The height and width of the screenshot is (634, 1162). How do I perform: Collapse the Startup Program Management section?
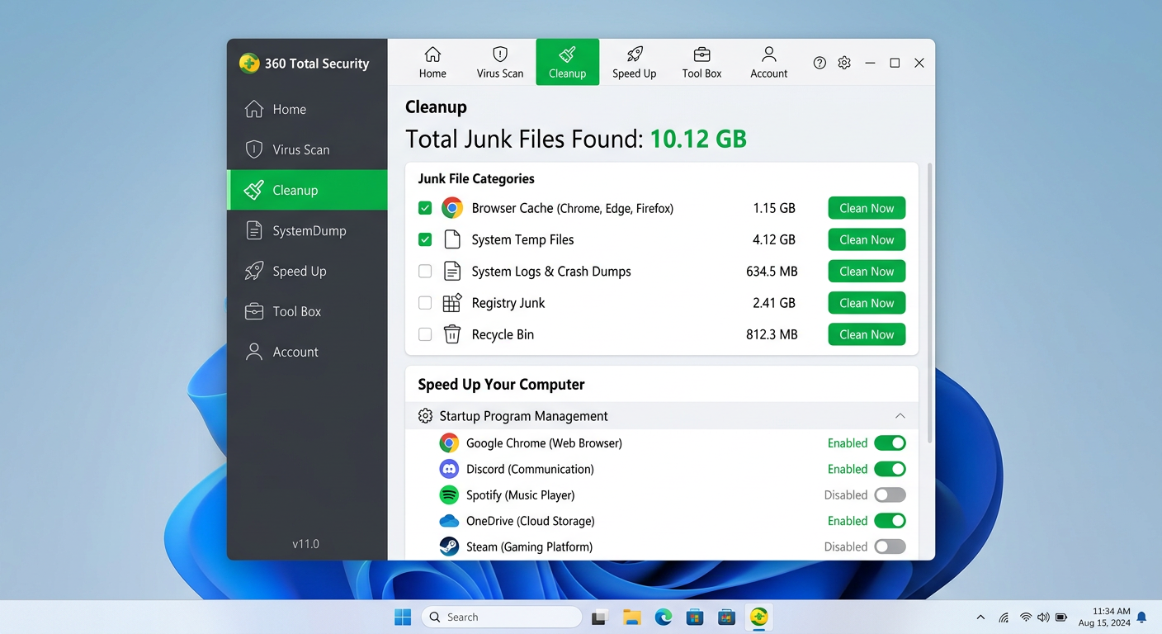[900, 416]
